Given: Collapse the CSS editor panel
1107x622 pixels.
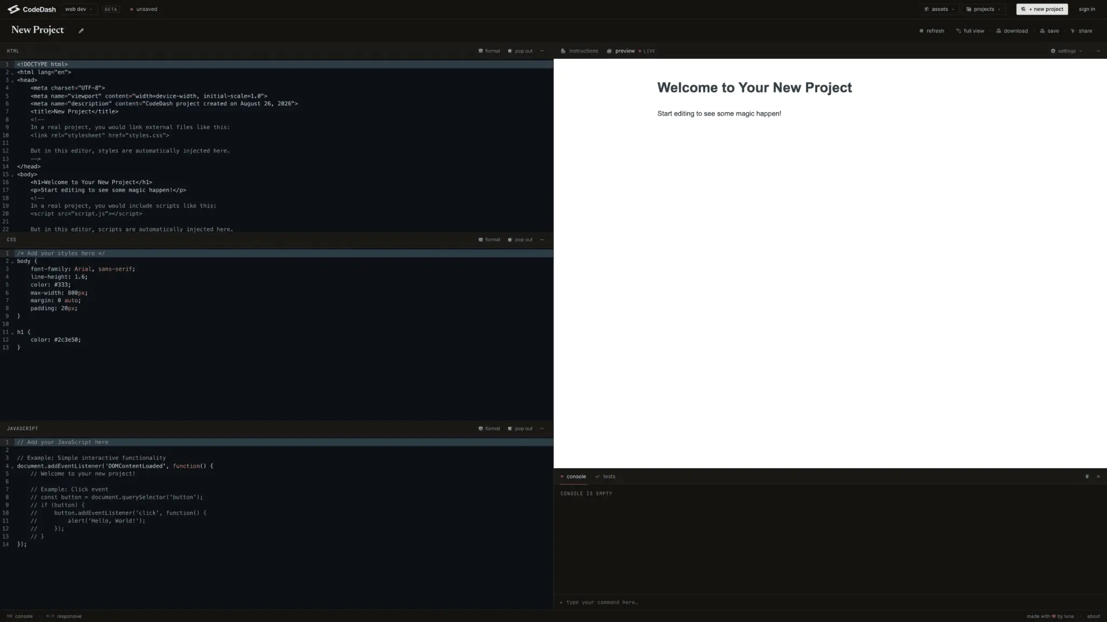Looking at the screenshot, I should [542, 240].
